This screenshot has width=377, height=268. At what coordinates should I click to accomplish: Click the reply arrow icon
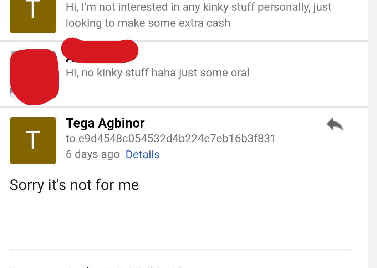point(335,124)
